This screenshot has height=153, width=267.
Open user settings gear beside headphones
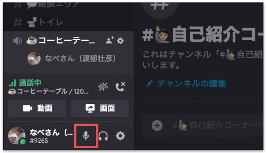point(120,136)
